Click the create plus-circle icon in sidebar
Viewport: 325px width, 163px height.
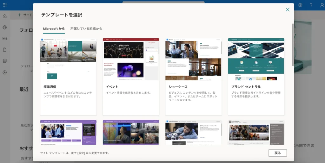pos(4,72)
